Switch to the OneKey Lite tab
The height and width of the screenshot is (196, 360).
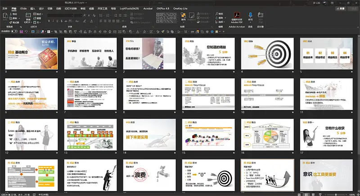[180, 9]
